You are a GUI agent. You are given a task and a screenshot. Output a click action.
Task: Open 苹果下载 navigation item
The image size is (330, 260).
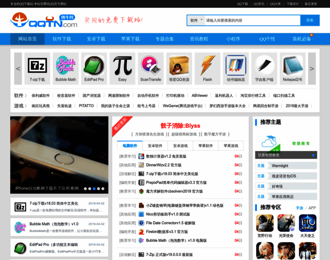[130, 39]
